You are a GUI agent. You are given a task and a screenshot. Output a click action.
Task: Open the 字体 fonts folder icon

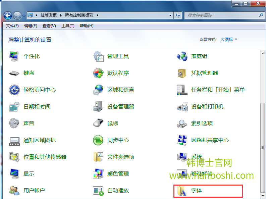(x=181, y=191)
